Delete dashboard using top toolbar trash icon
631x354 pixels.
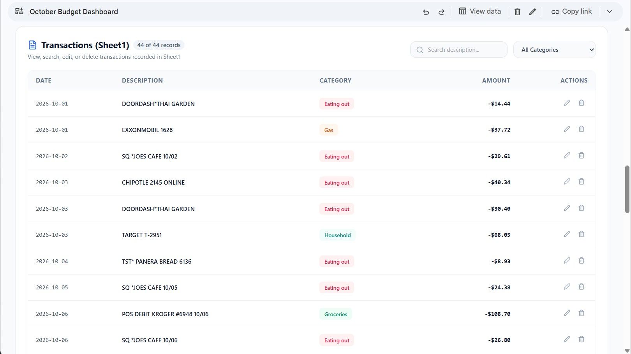click(x=517, y=12)
